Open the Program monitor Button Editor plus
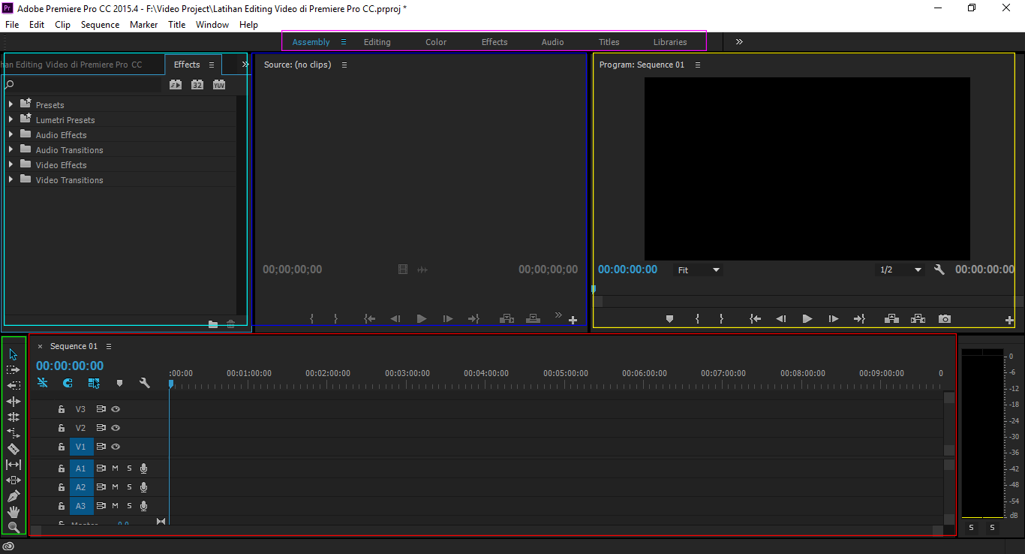This screenshot has height=554, width=1025. [x=1009, y=321]
